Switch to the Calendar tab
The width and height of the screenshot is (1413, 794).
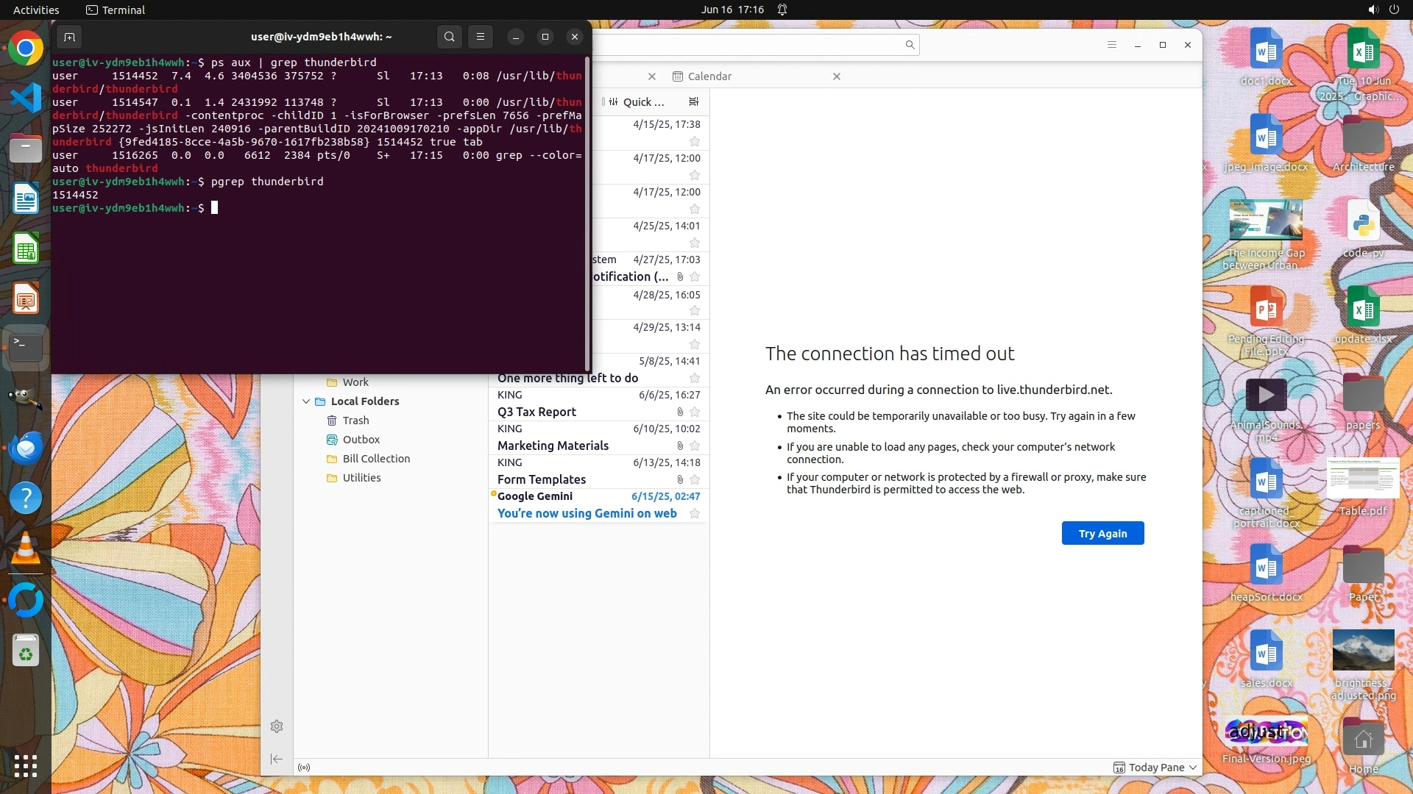click(x=709, y=76)
